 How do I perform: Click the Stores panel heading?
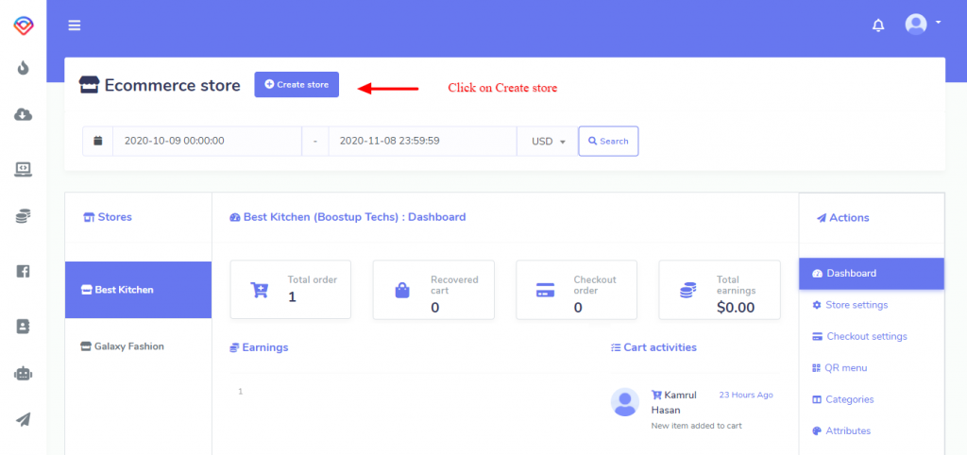pos(108,217)
